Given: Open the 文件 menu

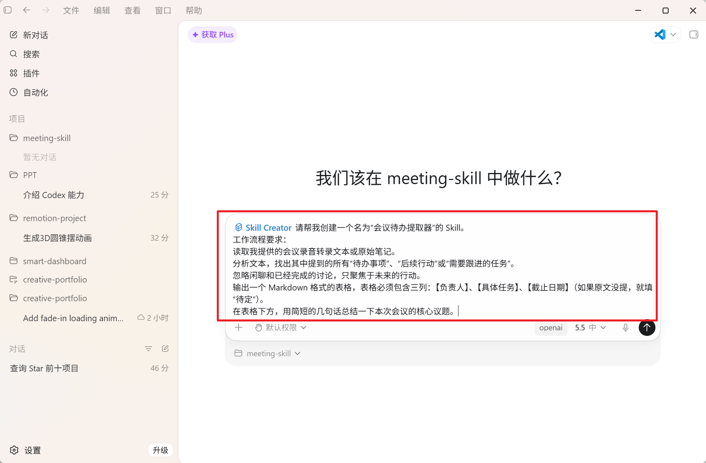Looking at the screenshot, I should pyautogui.click(x=71, y=10).
